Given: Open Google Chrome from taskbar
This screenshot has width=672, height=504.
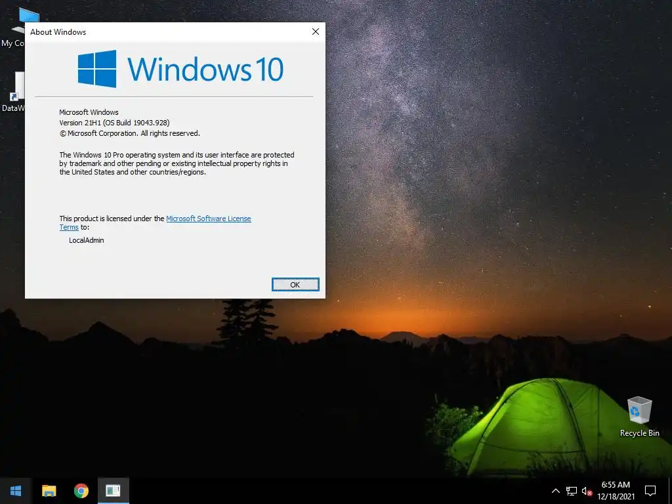Looking at the screenshot, I should coord(81,491).
